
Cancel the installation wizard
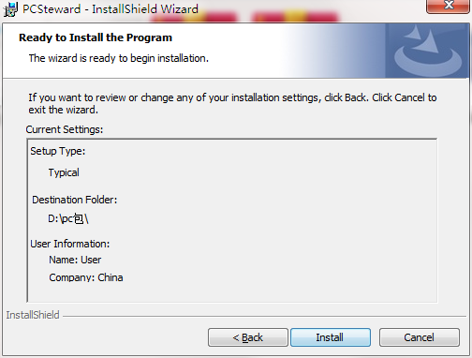coord(420,337)
